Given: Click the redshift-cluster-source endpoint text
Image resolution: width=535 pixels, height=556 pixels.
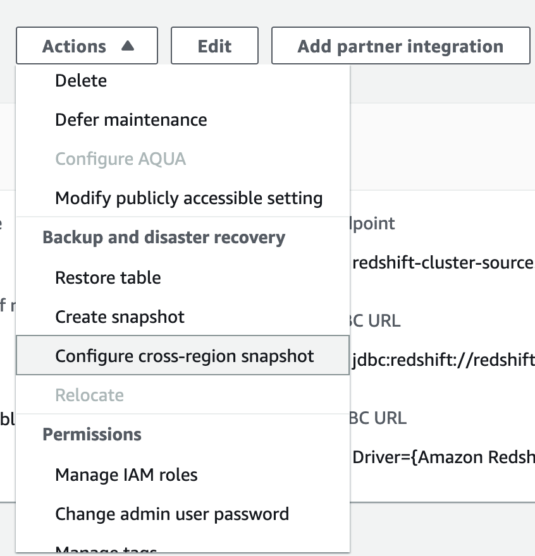Looking at the screenshot, I should point(443,263).
